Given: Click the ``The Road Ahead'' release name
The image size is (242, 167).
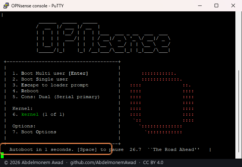Looking at the screenshot, I should pos(174,149).
